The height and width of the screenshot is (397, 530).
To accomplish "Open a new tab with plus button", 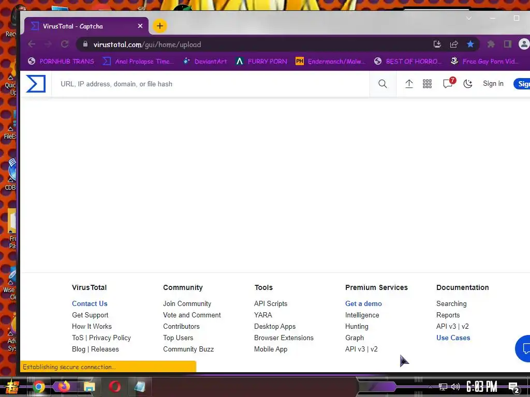I will pyautogui.click(x=160, y=26).
